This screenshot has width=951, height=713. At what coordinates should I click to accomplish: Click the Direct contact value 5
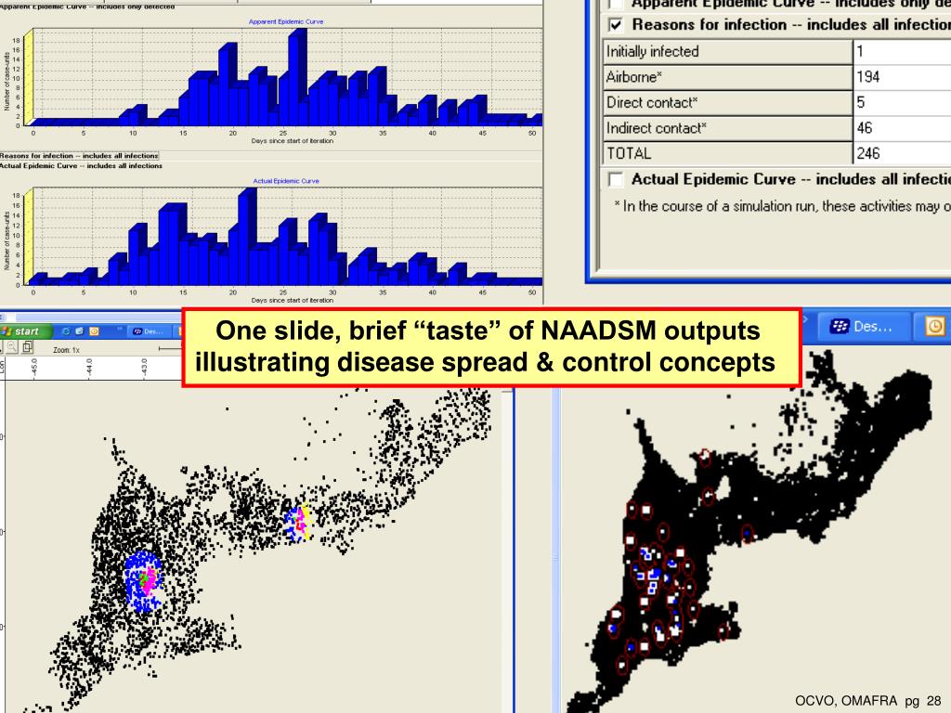coord(903,102)
